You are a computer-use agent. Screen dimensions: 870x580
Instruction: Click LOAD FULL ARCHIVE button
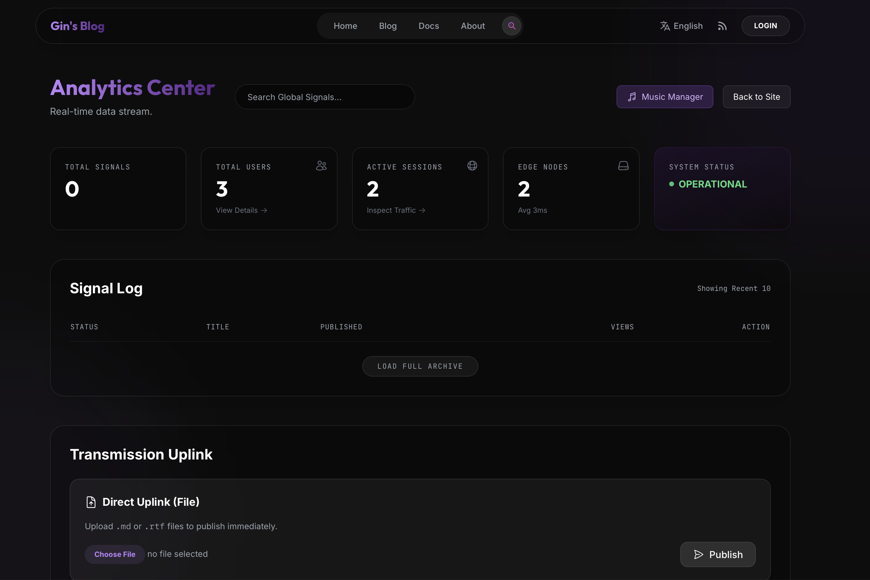pos(420,366)
